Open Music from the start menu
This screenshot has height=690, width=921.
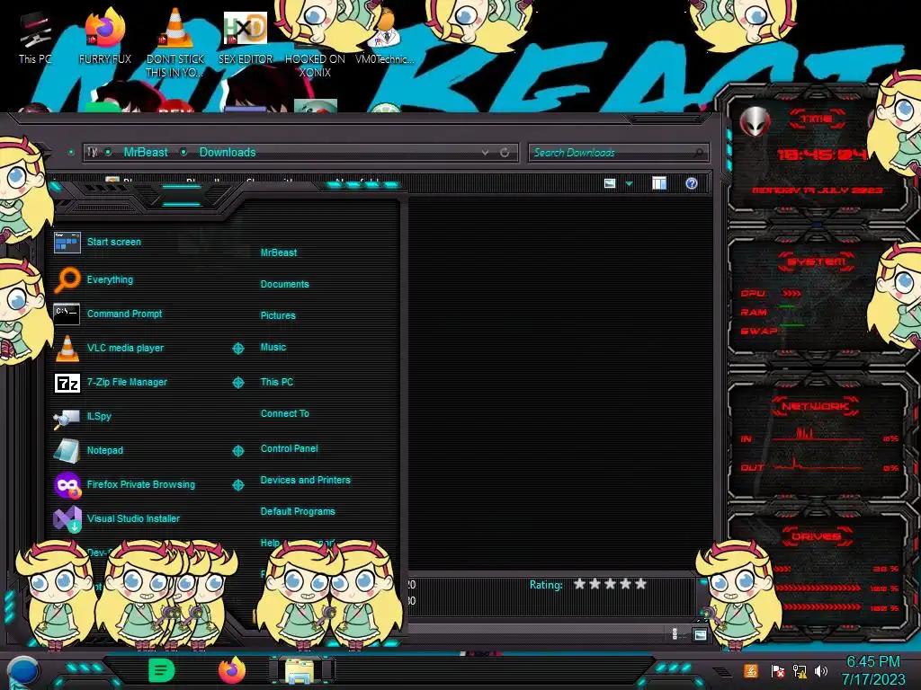[273, 347]
